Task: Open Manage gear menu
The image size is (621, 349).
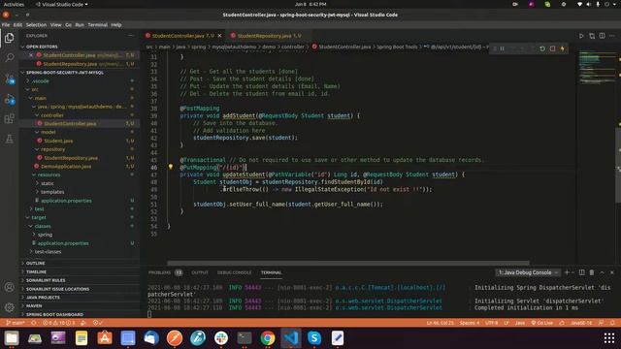Action: click(x=9, y=306)
